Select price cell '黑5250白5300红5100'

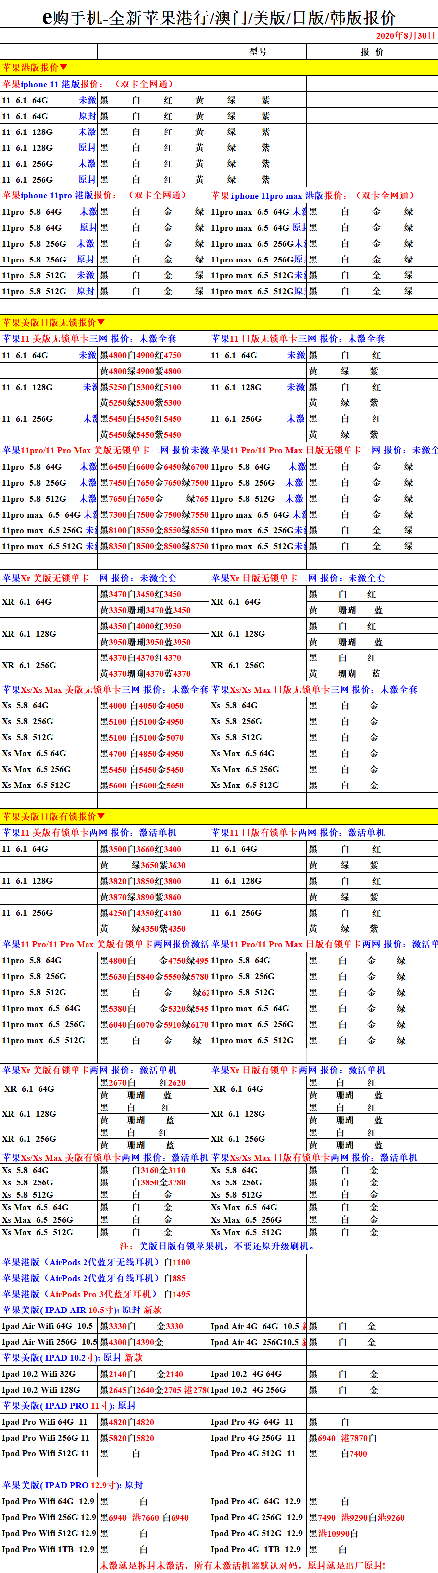(x=154, y=387)
